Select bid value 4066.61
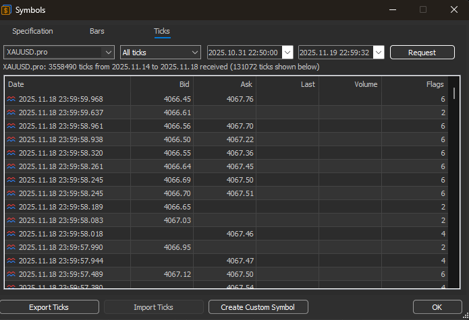 point(177,113)
